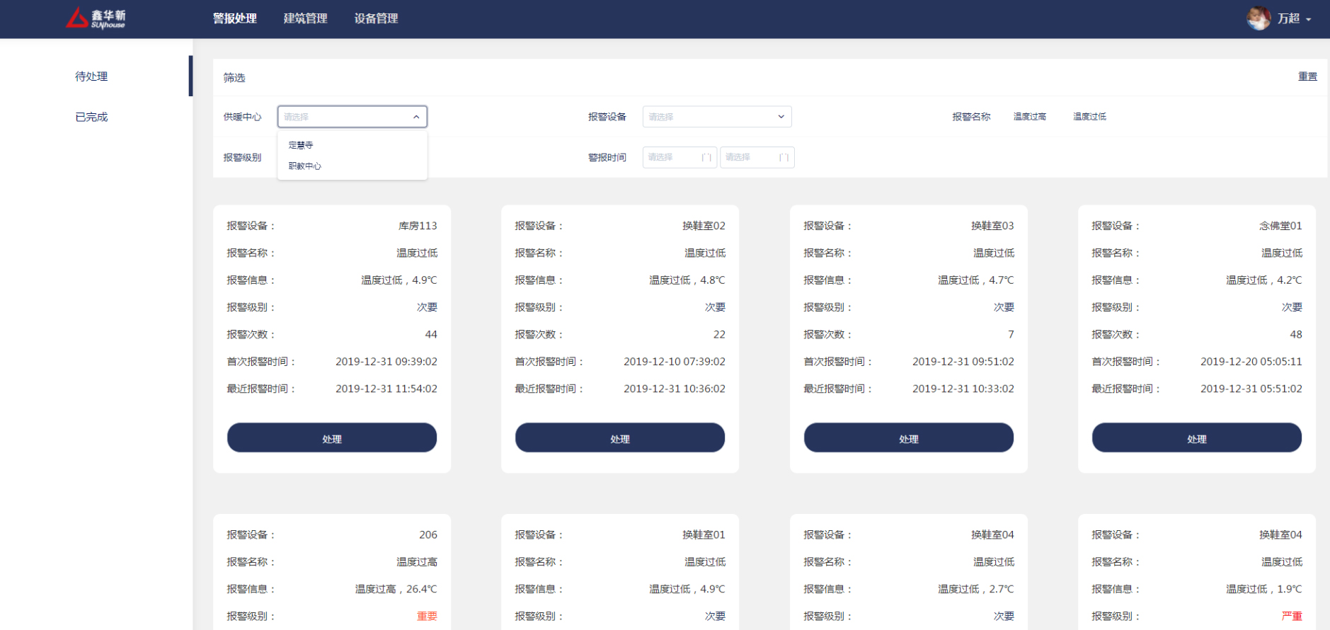Collapse 供暖中心 dropdown via its up arrow
Viewport: 1330px width, 630px height.
coord(416,117)
